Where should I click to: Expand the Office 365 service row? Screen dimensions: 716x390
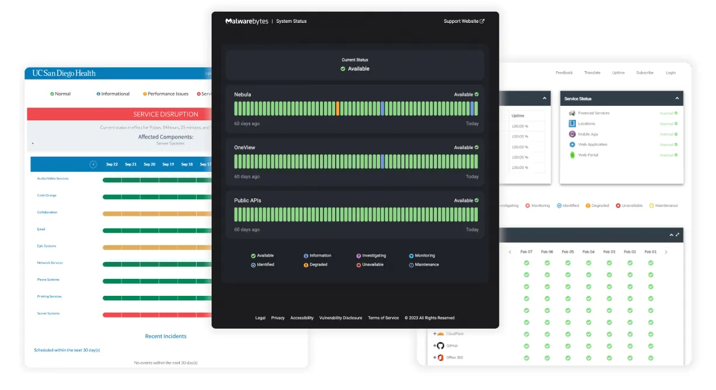435,357
